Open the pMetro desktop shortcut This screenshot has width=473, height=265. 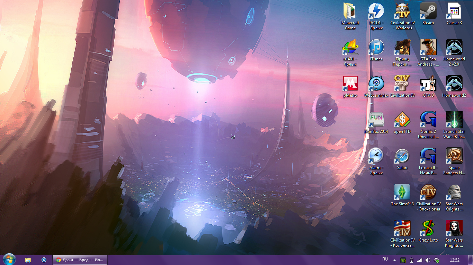tap(350, 86)
